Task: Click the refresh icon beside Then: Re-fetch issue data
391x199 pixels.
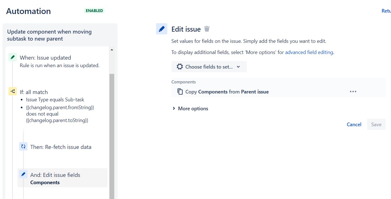Action: coord(23,146)
